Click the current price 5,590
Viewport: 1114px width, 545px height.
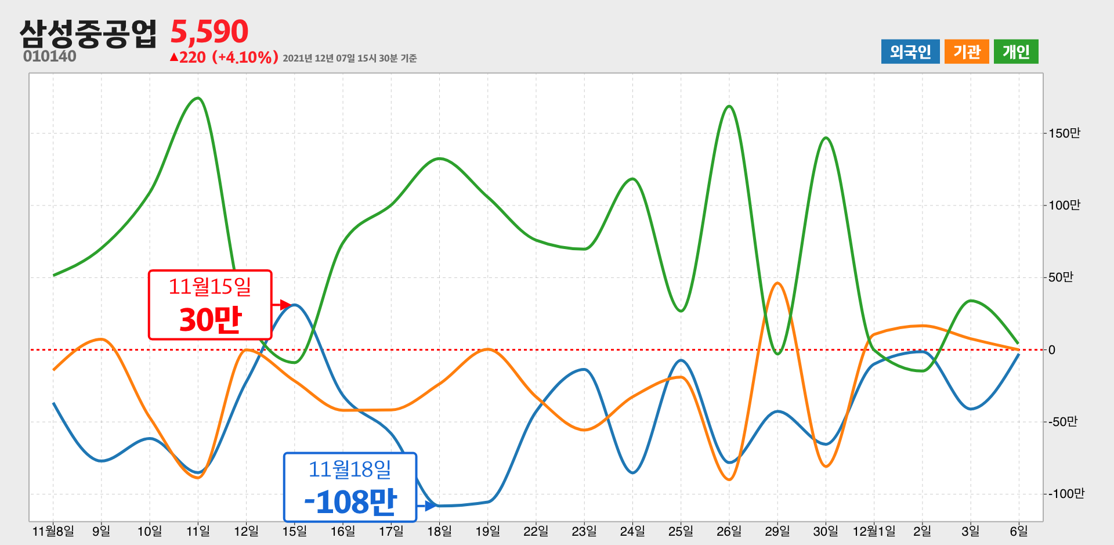(209, 31)
